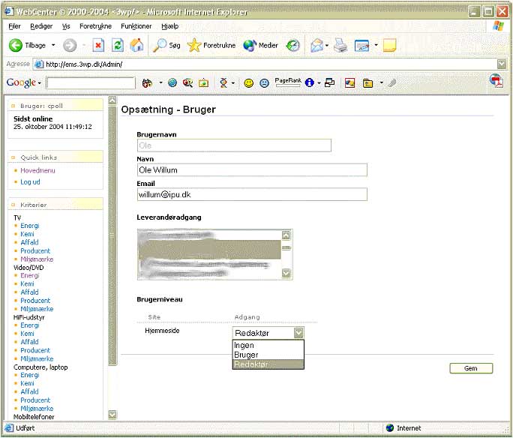Expand the Tilbage history dropdown arrow
Viewport: 513px width, 438px height.
(53, 45)
